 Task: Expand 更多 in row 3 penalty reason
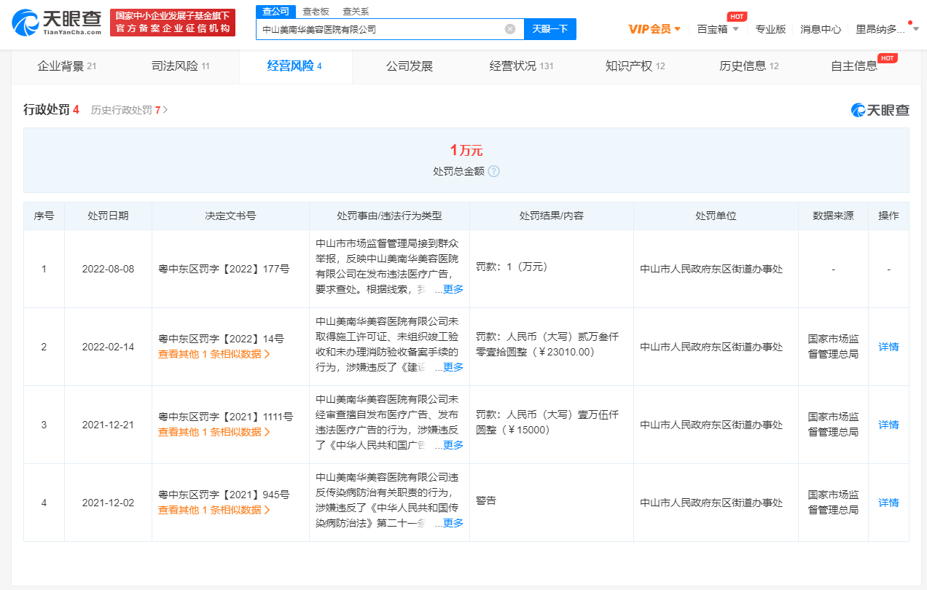coord(453,445)
